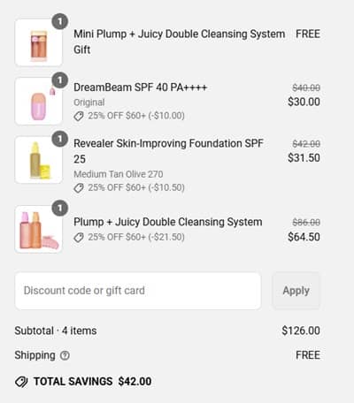Viewport: 354px width, 403px height.
Task: Click the Apply discount button
Action: [296, 291]
